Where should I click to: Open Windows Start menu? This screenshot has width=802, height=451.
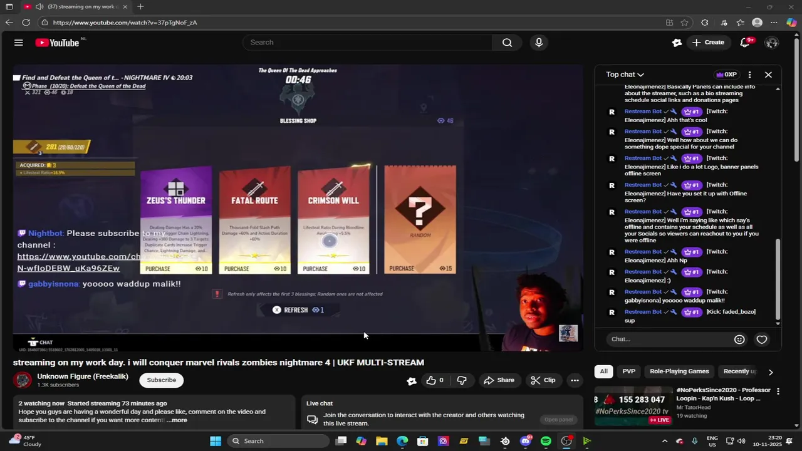pyautogui.click(x=216, y=441)
